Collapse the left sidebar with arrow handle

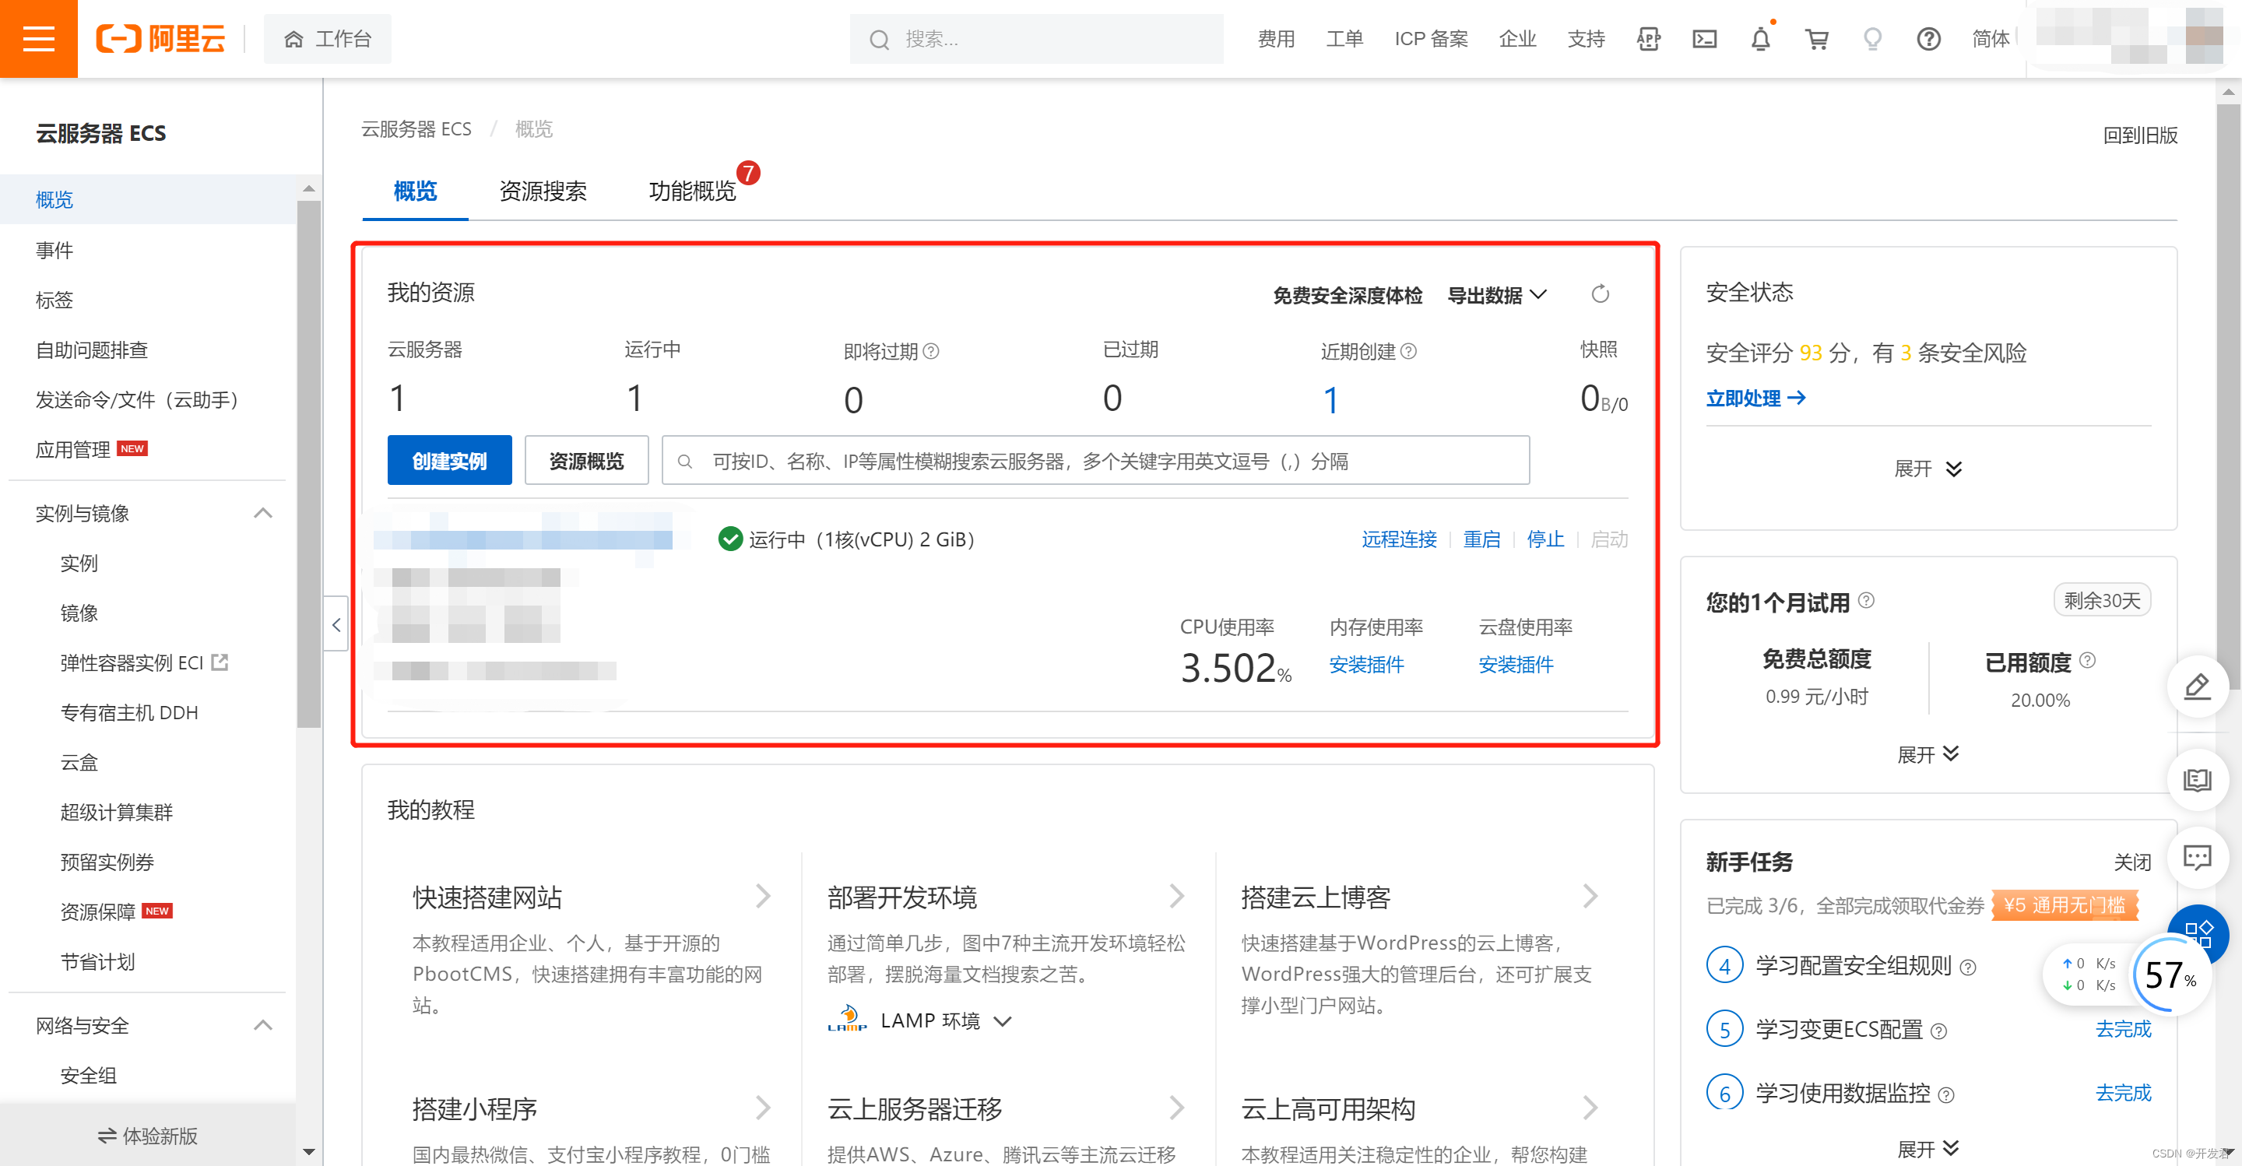coord(336,624)
